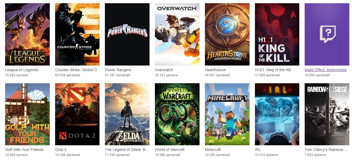Image resolution: width=352 pixels, height=163 pixels.
Task: Follow the Mass Effect: Andromeda link
Action: pos(325,70)
